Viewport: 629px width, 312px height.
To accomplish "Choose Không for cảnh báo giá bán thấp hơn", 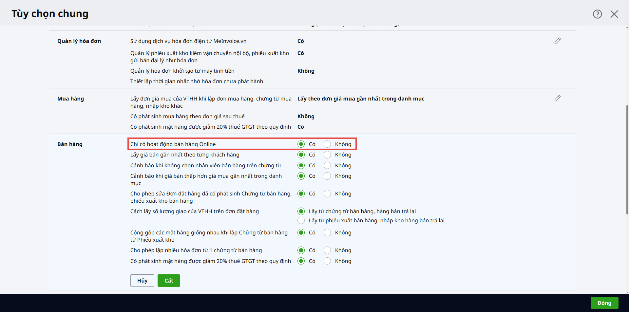I will 327,176.
